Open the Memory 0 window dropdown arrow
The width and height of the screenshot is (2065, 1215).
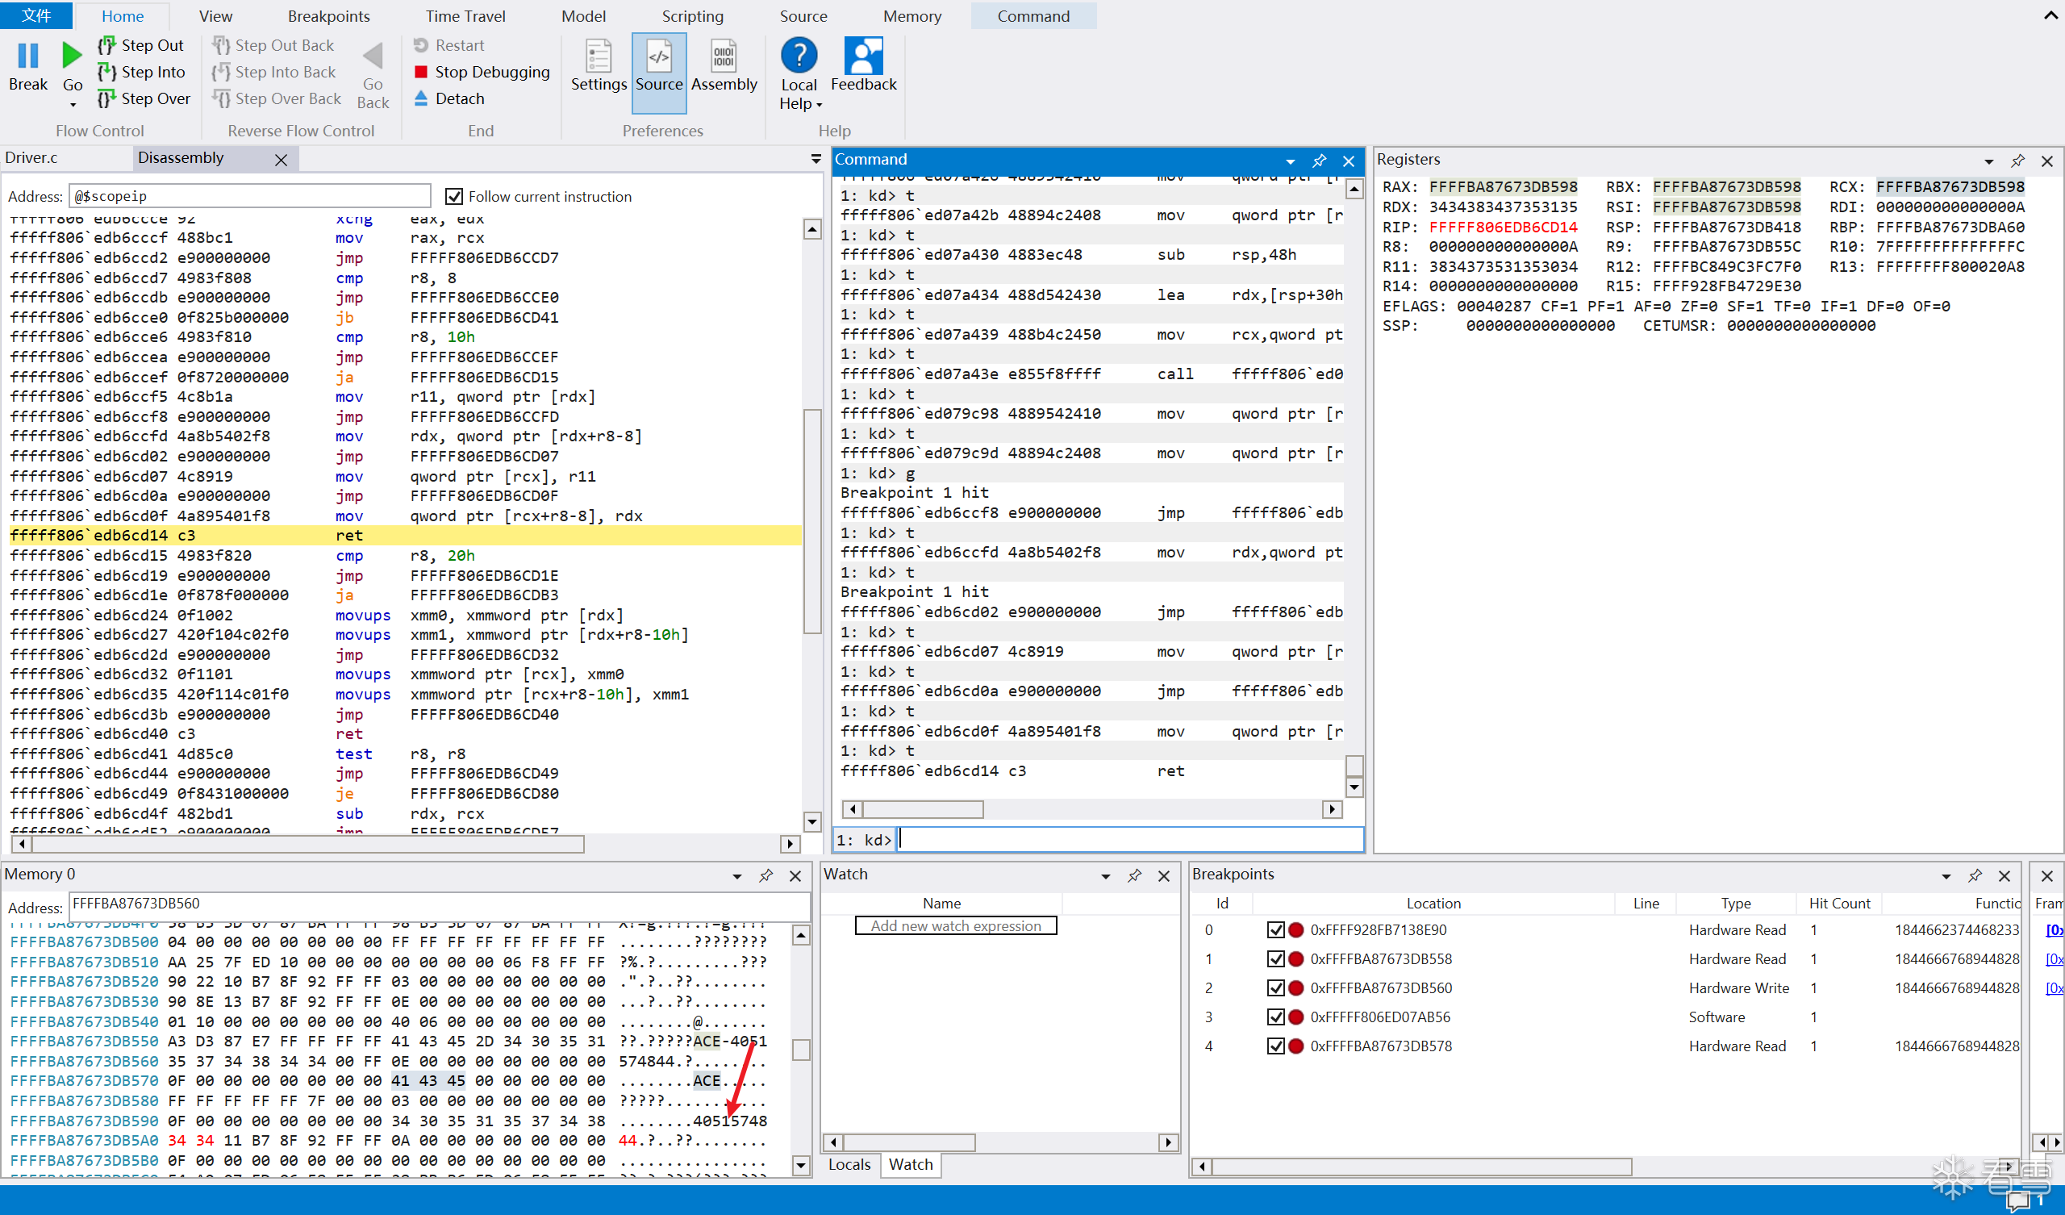pos(736,876)
